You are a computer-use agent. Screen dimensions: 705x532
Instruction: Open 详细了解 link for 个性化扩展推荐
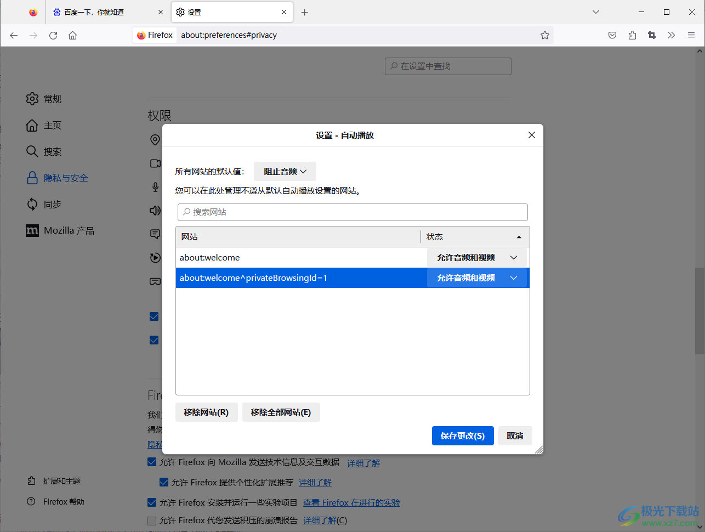click(x=315, y=483)
